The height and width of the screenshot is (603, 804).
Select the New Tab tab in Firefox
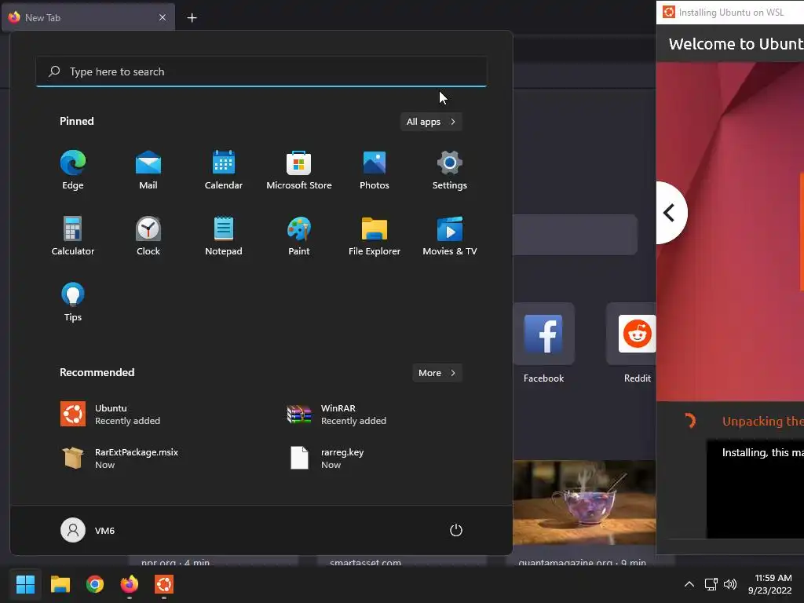(88, 17)
